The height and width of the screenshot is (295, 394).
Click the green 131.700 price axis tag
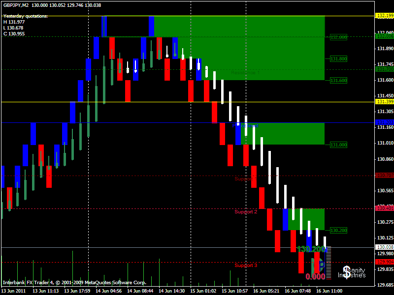(385, 69)
